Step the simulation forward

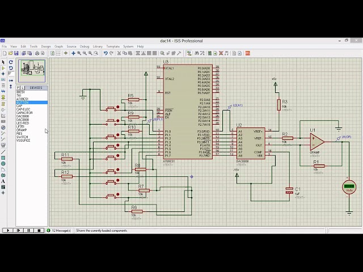pyautogui.click(x=18, y=231)
